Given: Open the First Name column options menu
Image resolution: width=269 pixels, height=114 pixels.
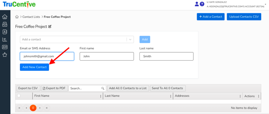Looking at the screenshot, I should tap(101, 96).
